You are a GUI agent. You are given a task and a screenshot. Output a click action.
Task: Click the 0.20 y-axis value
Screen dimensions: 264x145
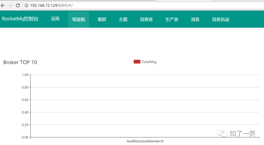click(25, 125)
